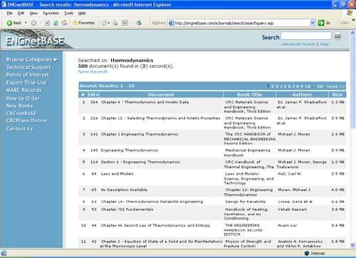Click the Hits column header

tap(93, 95)
